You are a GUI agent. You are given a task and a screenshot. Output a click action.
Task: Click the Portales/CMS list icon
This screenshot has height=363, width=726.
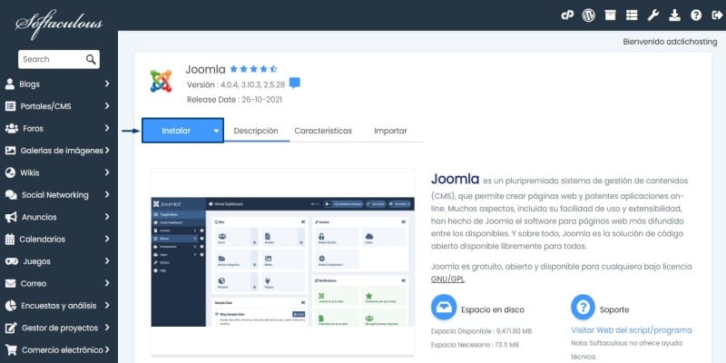[10, 106]
